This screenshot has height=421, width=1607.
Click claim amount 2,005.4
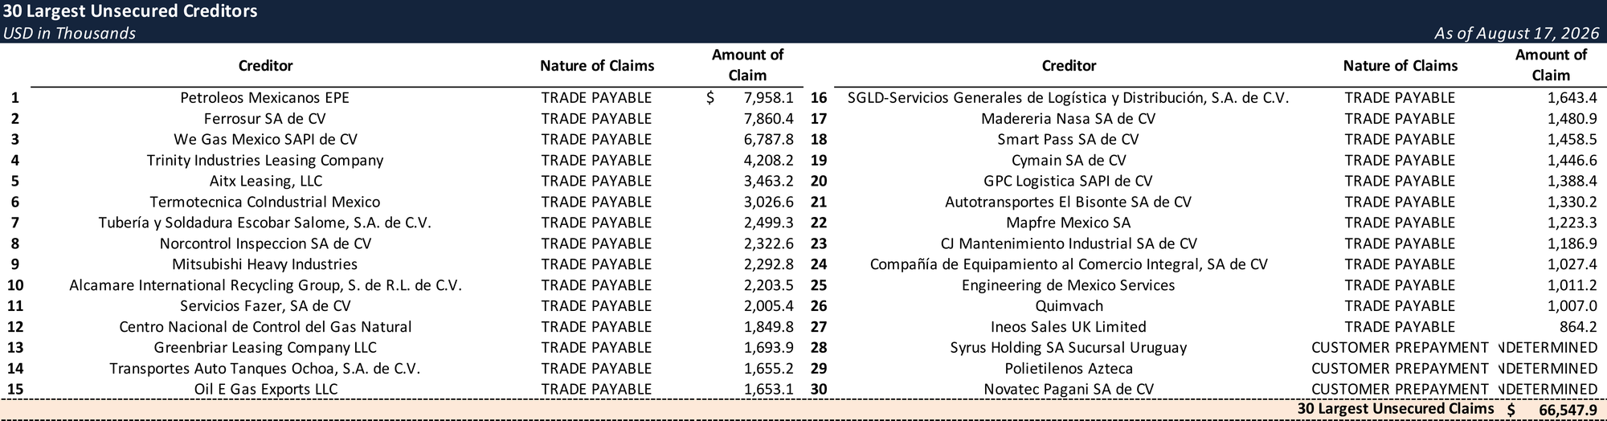tap(769, 307)
